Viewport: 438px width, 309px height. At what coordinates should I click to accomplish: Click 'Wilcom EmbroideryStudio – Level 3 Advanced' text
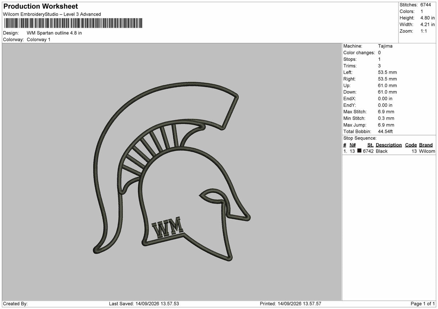click(52, 14)
